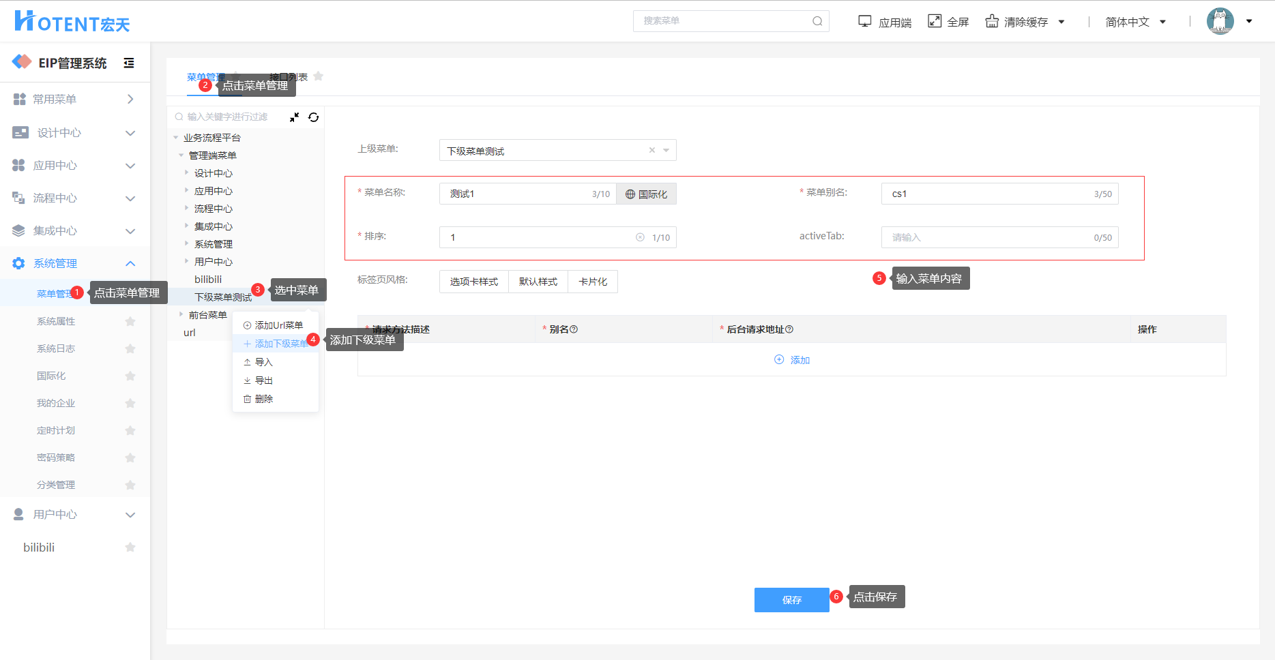Click the search magnifier icon in the top bar
1275x660 pixels.
point(817,21)
